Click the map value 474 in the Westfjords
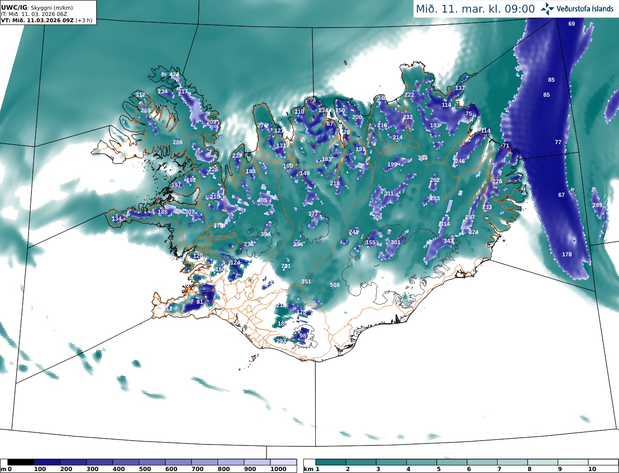Screen dimensions: 619x473 [174, 75]
